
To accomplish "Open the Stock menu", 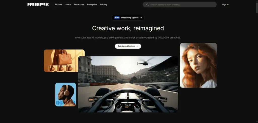I will [68, 5].
